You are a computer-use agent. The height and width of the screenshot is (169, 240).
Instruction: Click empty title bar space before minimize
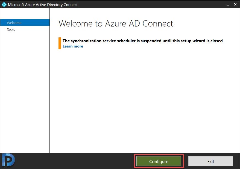tap(151, 4)
